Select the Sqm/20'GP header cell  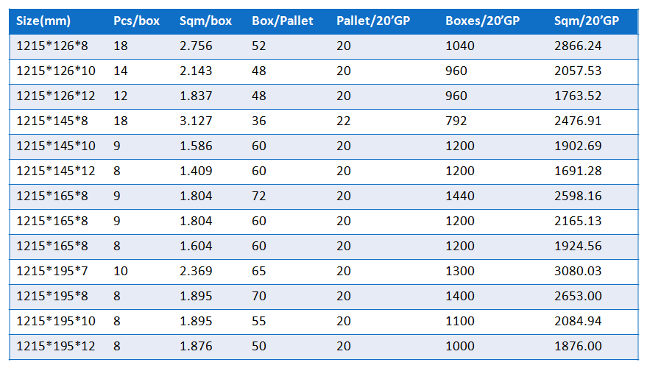coord(587,21)
